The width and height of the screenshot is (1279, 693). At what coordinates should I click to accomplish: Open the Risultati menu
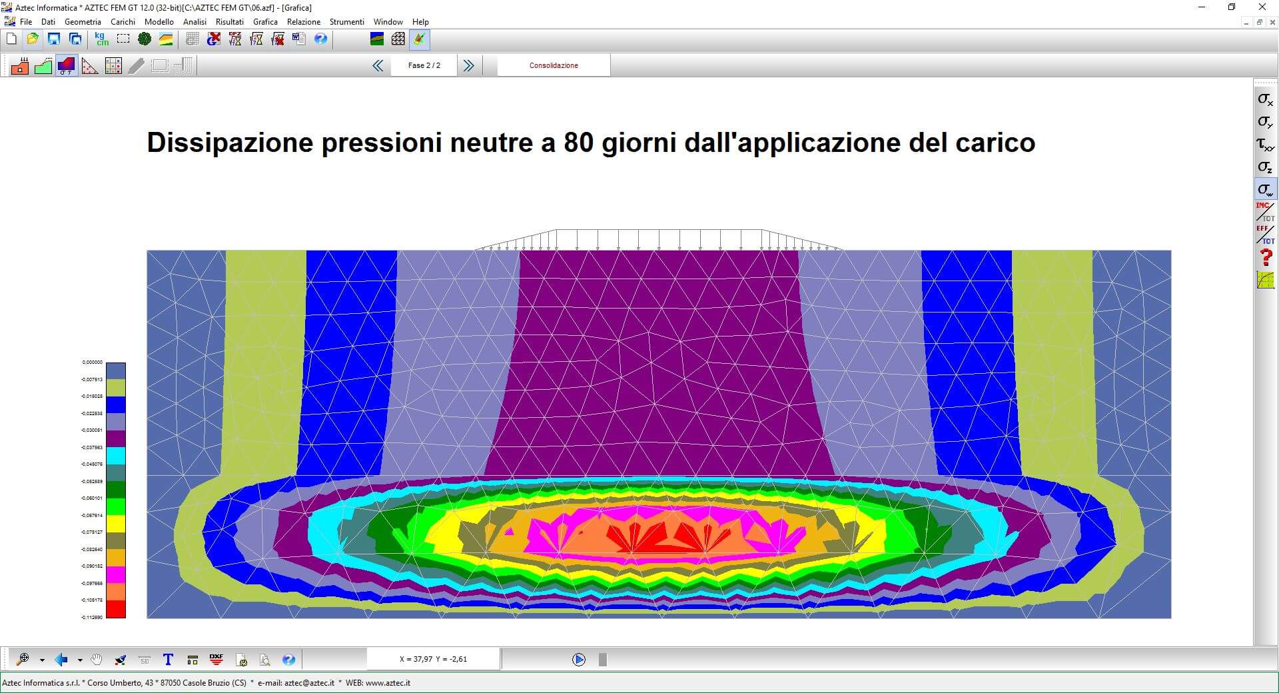click(229, 22)
